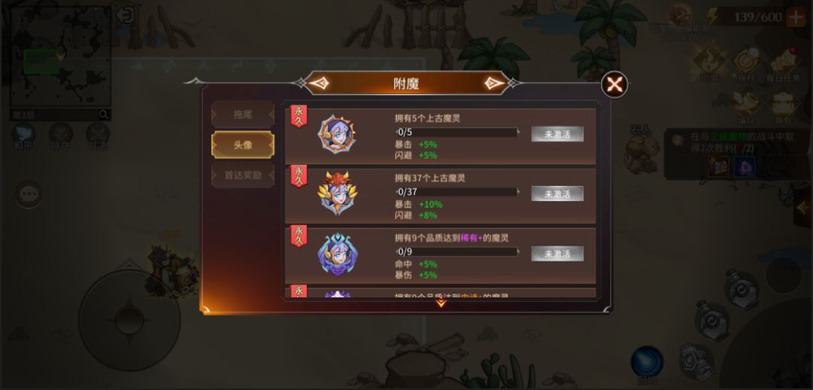813x390 pixels.
Task: Click the exit arrow icon beside minimap
Action: (126, 15)
